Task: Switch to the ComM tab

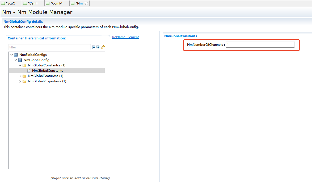Action: (x=56, y=3)
